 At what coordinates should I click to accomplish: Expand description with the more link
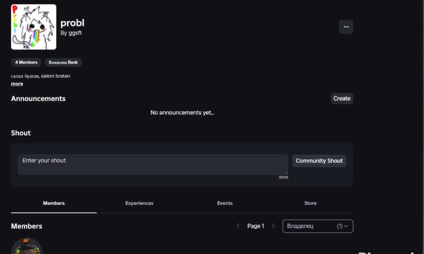pyautogui.click(x=17, y=84)
